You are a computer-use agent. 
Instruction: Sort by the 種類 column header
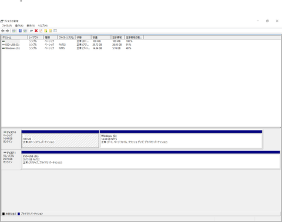point(51,37)
